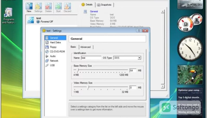Click the Delete machine toolbar icon

click(48, 8)
